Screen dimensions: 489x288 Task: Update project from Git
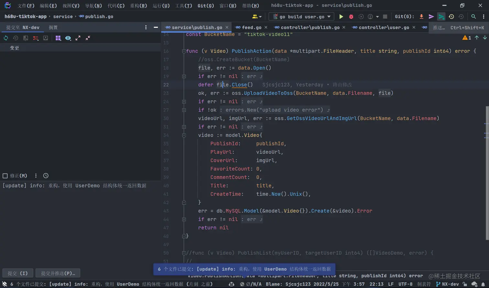421,17
